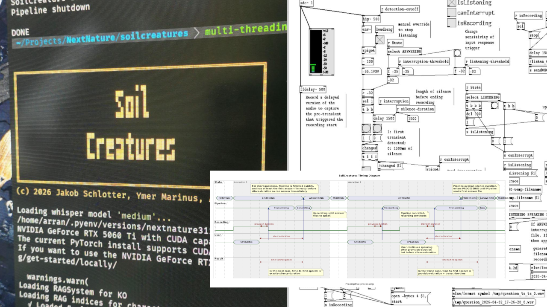Toggle the isListening checkbox in the patch

pos(451,3)
